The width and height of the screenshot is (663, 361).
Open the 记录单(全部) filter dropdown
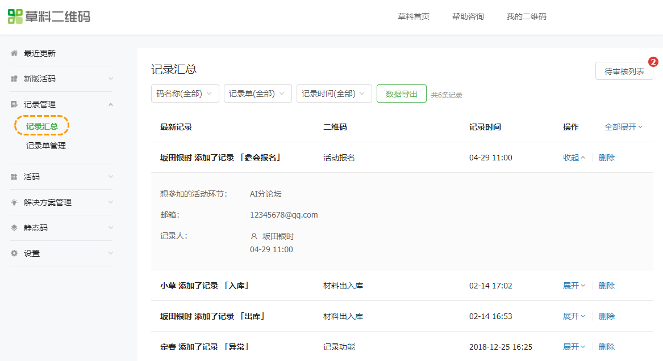point(257,94)
